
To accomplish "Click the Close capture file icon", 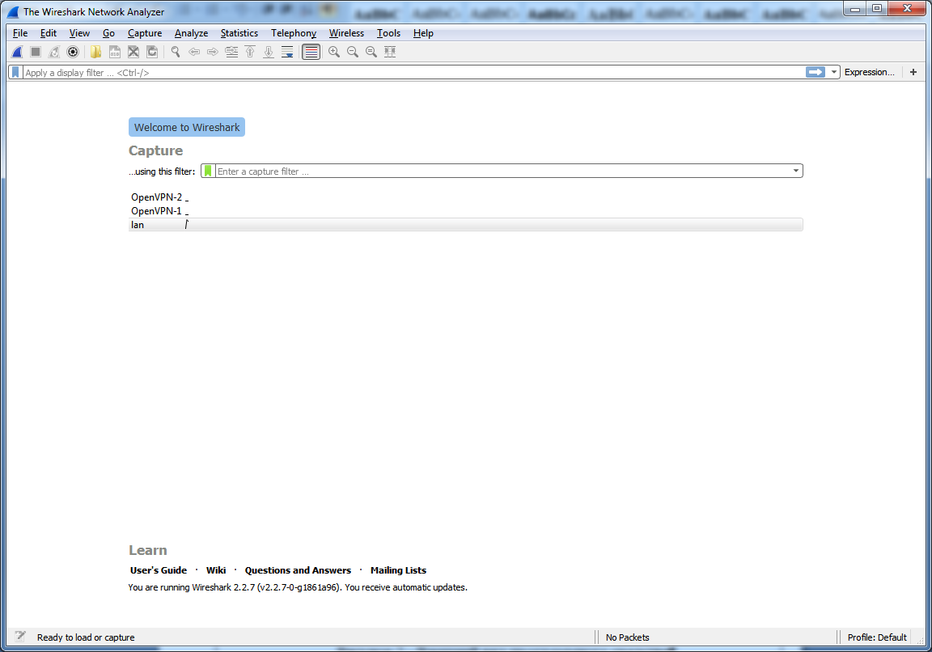I will 133,53.
